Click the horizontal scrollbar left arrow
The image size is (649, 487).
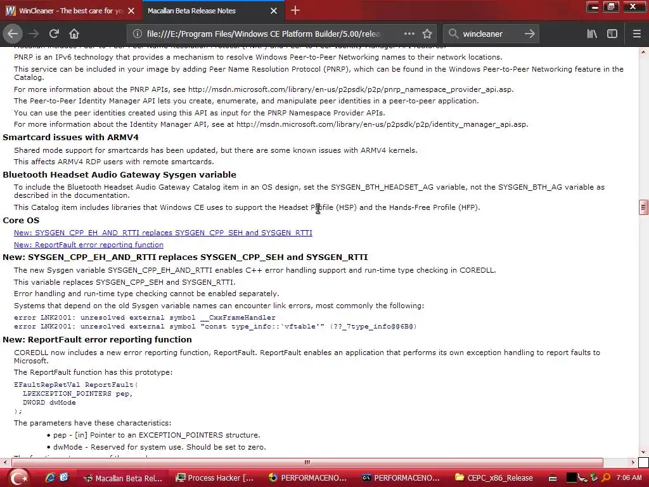coord(4,462)
